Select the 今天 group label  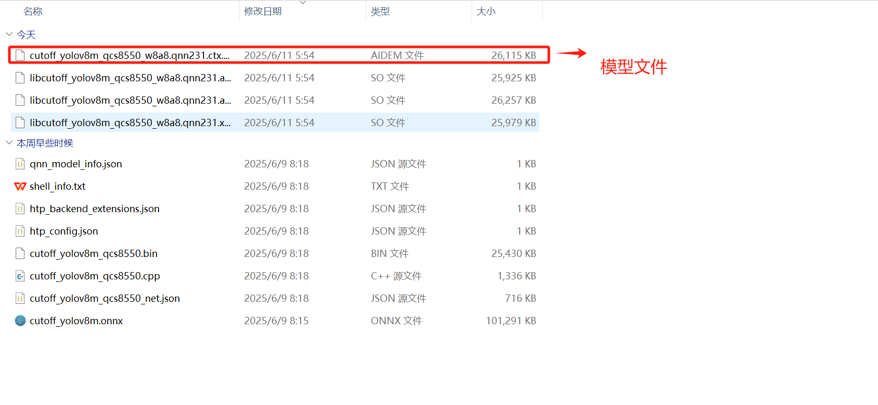[x=26, y=34]
